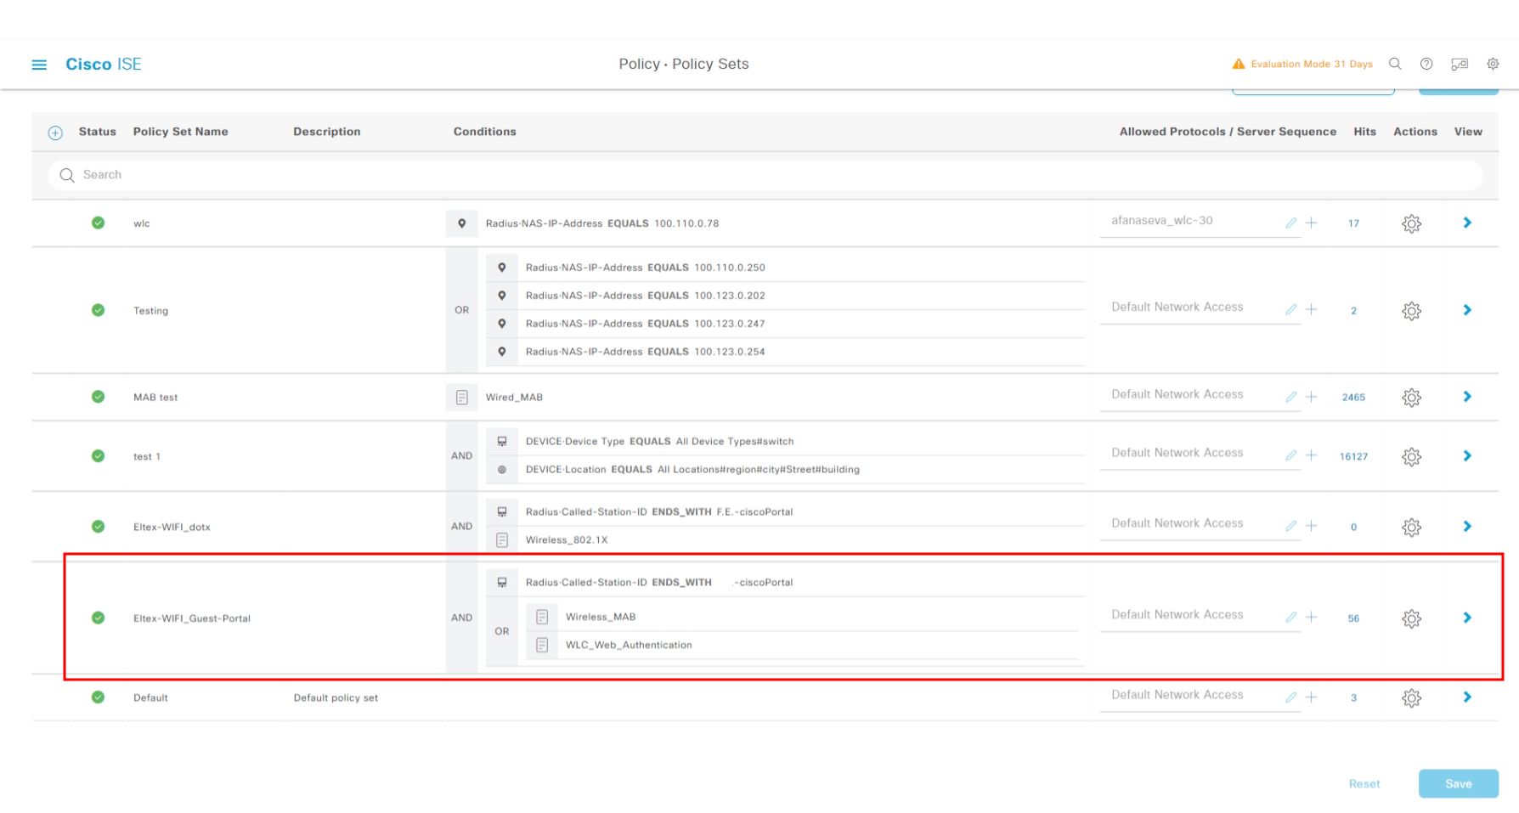This screenshot has height=813, width=1519.
Task: Open actions gear for Default policy set
Action: point(1411,698)
